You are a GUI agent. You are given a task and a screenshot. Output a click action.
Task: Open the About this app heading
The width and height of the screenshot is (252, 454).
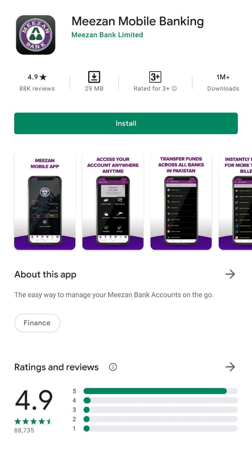tap(45, 275)
